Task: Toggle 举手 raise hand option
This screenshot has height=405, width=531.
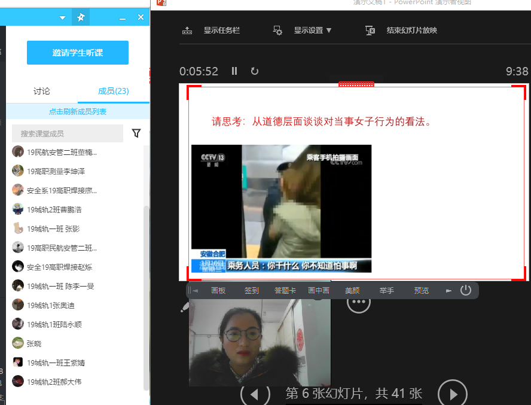Action: pyautogui.click(x=386, y=291)
